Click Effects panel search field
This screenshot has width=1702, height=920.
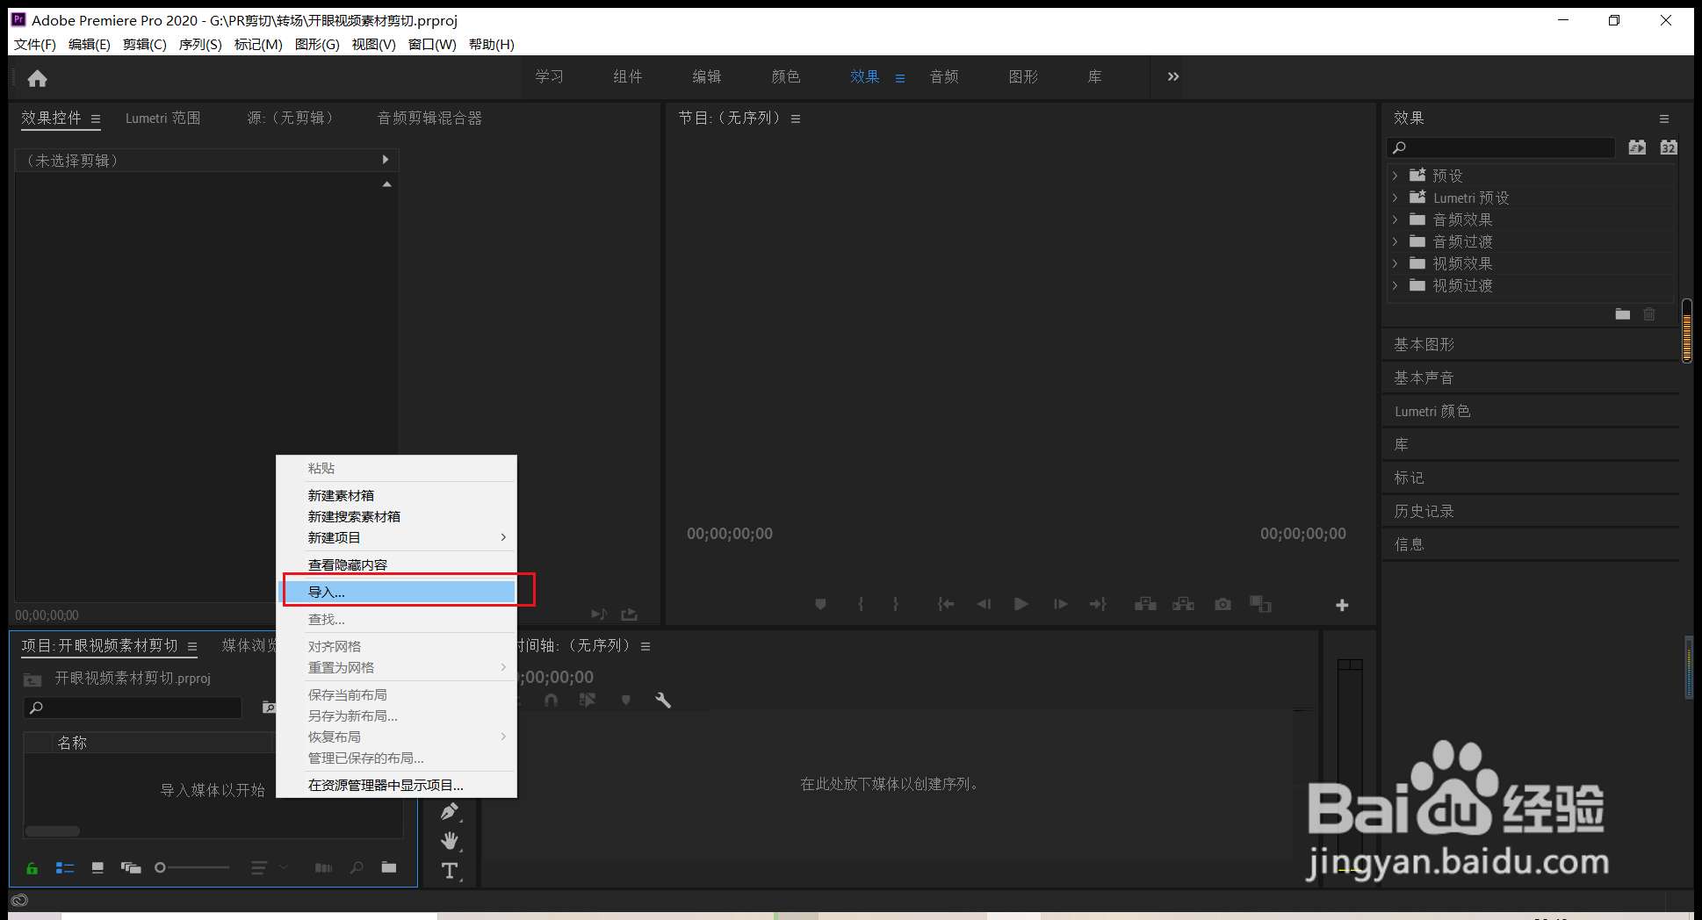click(1502, 147)
